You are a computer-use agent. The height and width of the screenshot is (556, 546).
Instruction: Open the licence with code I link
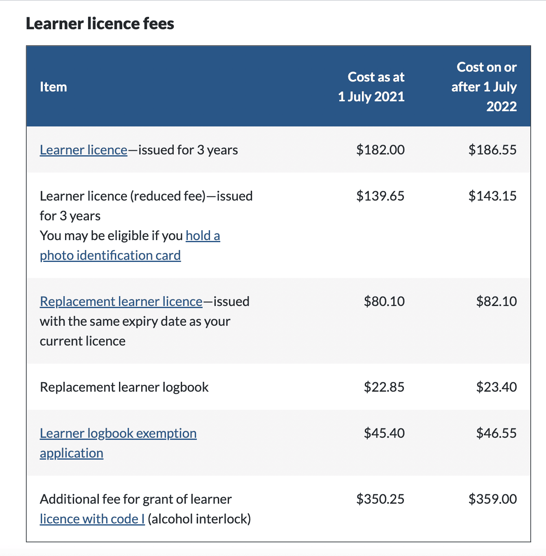pyautogui.click(x=92, y=519)
